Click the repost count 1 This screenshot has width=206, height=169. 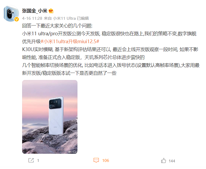pos(38,161)
